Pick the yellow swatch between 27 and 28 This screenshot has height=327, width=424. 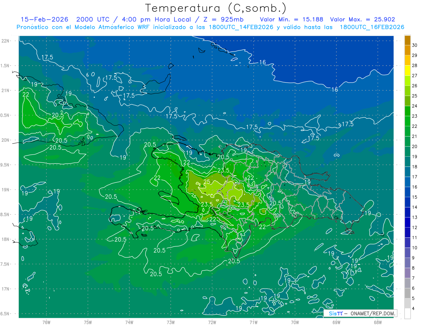click(407, 71)
